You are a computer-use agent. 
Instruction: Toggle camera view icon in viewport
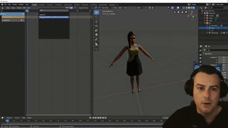(178, 12)
